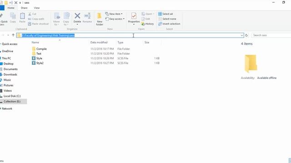
Task: Select Collection (E:) drive
Action: click(12, 101)
